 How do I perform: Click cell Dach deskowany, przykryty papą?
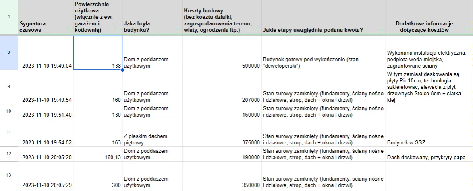[427, 157]
